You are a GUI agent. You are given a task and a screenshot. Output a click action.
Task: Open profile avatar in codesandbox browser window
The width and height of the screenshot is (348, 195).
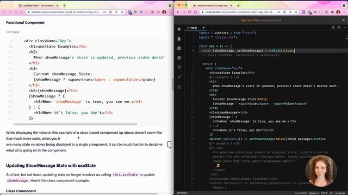click(x=338, y=12)
